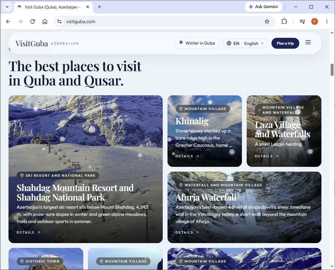Click DETAILS on the Laza Village card
The width and height of the screenshot is (335, 270).
pyautogui.click(x=266, y=156)
